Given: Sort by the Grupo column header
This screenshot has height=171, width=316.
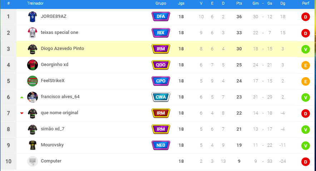Looking at the screenshot, I should (x=161, y=4).
